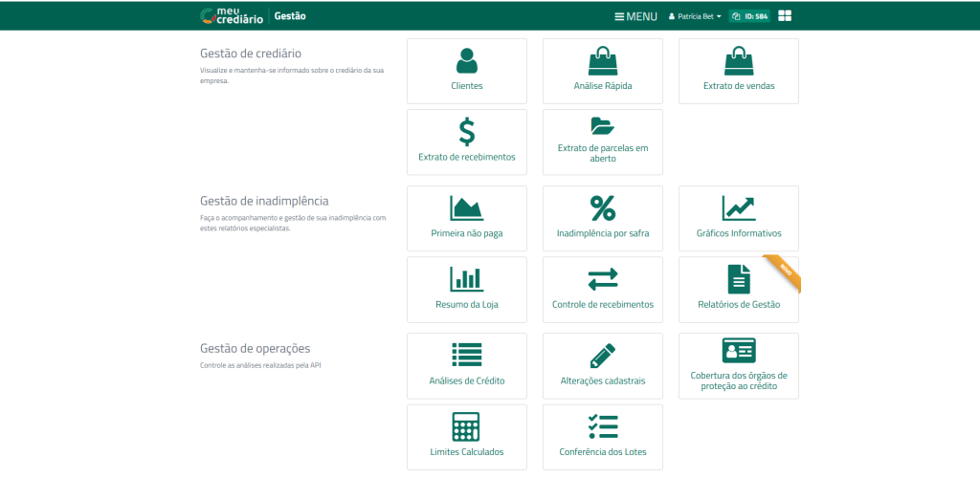The height and width of the screenshot is (478, 980).
Task: Click the Resumo da Loja bar chart icon
Action: [x=466, y=278]
